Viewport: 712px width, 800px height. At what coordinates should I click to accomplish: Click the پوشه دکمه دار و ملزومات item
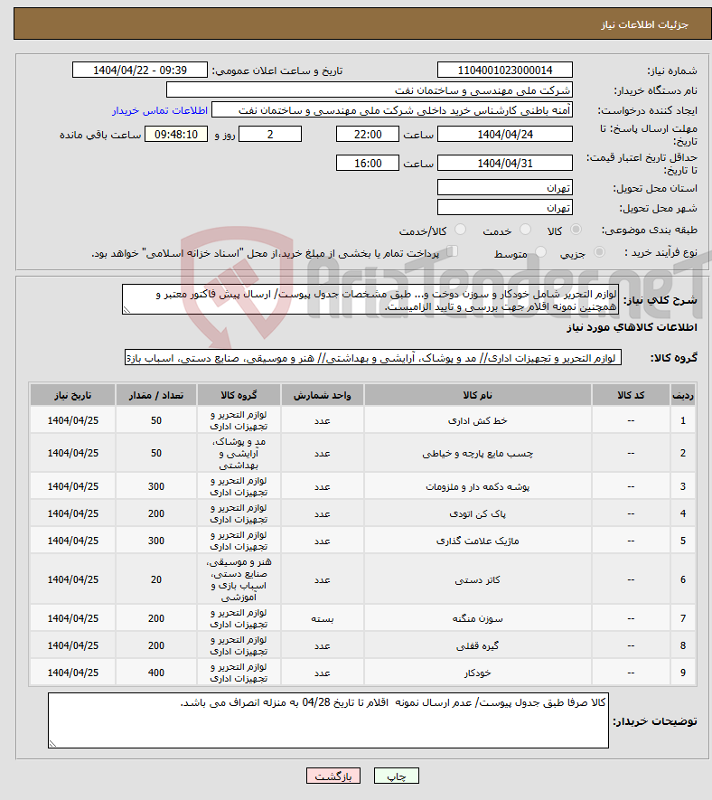point(477,486)
